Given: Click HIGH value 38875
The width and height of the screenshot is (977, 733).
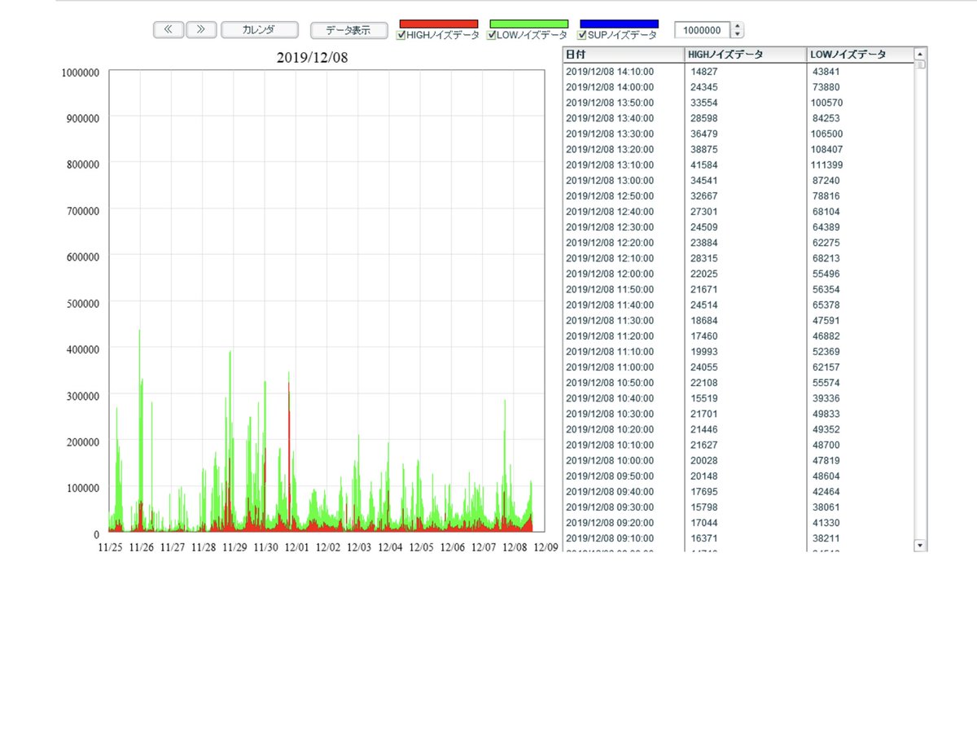Looking at the screenshot, I should coord(703,149).
